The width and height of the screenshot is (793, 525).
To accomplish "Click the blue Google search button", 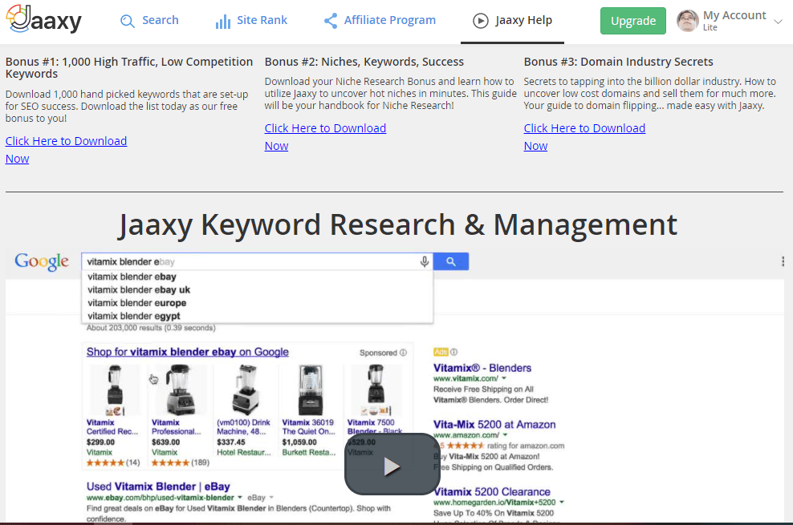I will pyautogui.click(x=450, y=261).
